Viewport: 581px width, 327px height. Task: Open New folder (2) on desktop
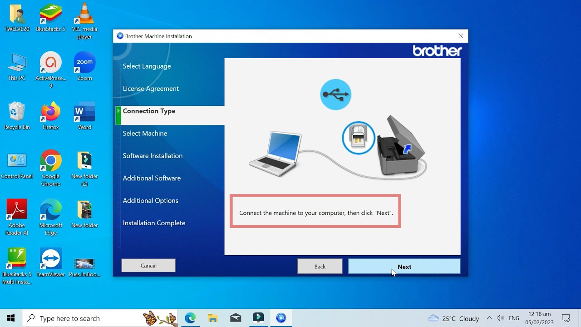coord(84,168)
